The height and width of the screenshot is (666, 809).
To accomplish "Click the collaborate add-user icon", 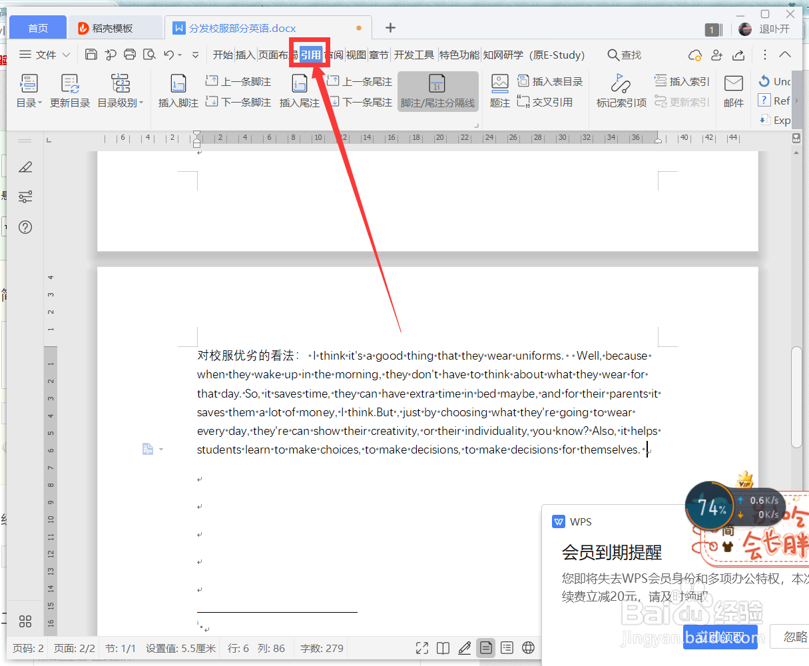I will pos(716,55).
